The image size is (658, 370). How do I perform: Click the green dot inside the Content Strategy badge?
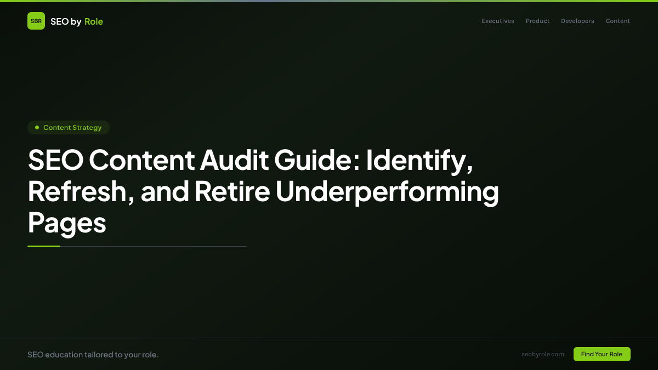(37, 127)
